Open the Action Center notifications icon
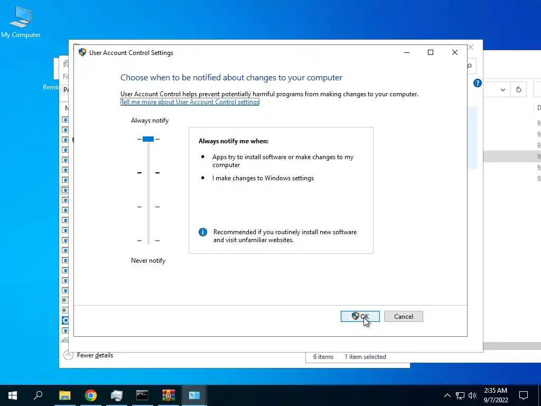The height and width of the screenshot is (406, 541). 524,395
